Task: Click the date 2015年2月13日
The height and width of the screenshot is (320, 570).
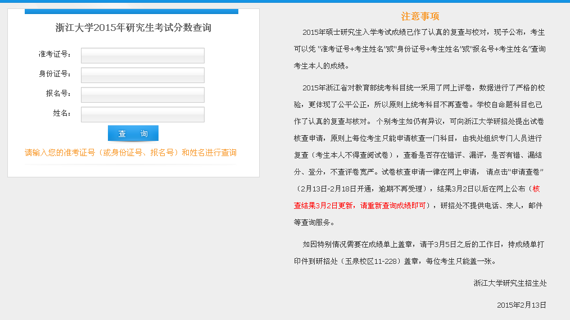Action: point(522,305)
